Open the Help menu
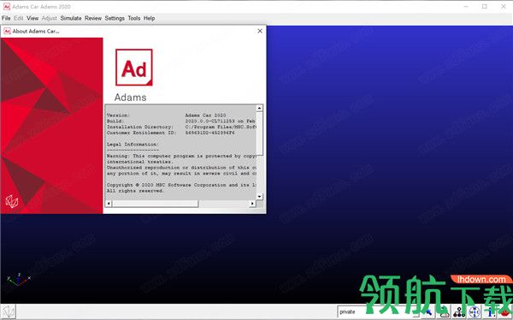Viewport: 513px width, 320px height. point(149,18)
